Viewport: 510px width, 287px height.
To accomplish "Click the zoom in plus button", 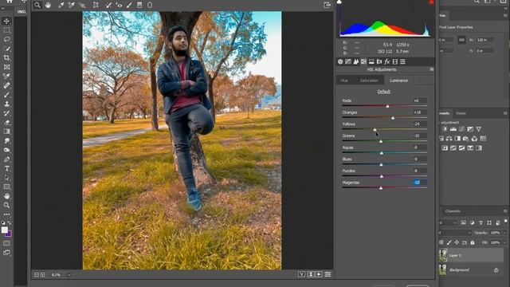I will point(42,275).
